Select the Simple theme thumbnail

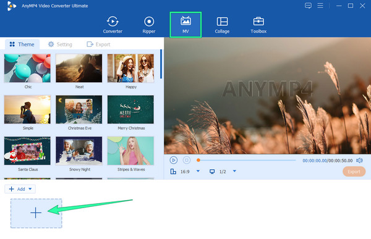click(27, 109)
